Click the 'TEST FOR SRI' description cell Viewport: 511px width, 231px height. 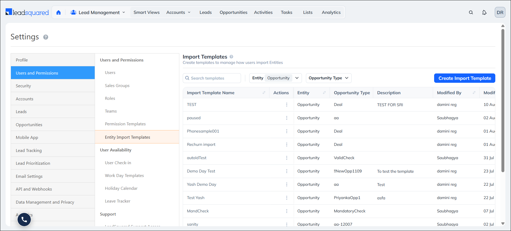(390, 105)
